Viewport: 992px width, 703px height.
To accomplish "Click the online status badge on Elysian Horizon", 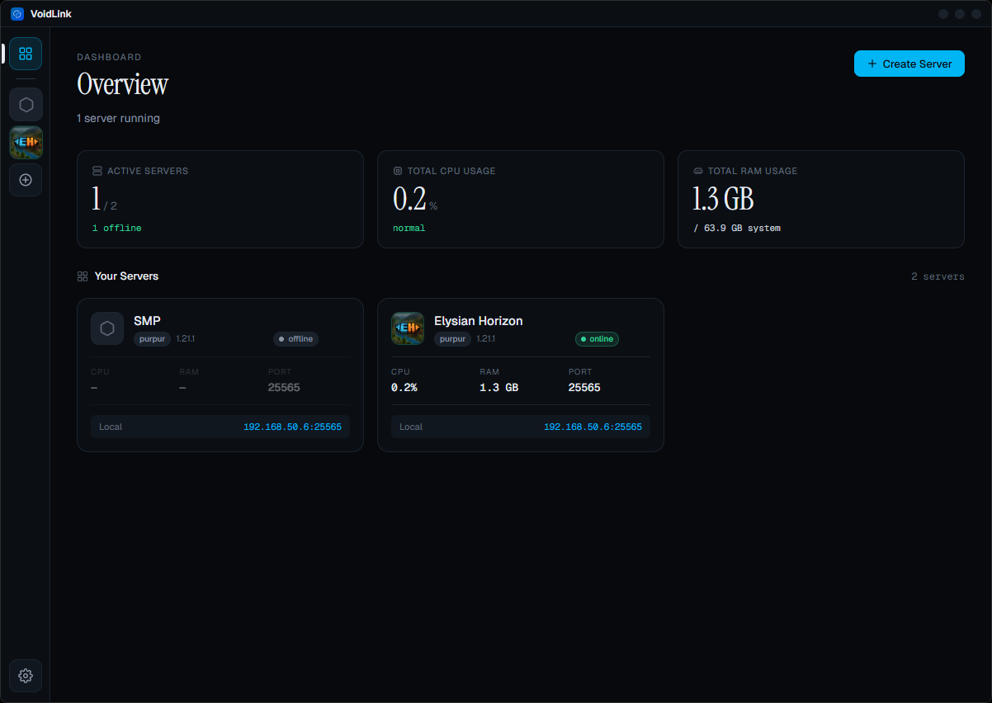I will pos(597,339).
